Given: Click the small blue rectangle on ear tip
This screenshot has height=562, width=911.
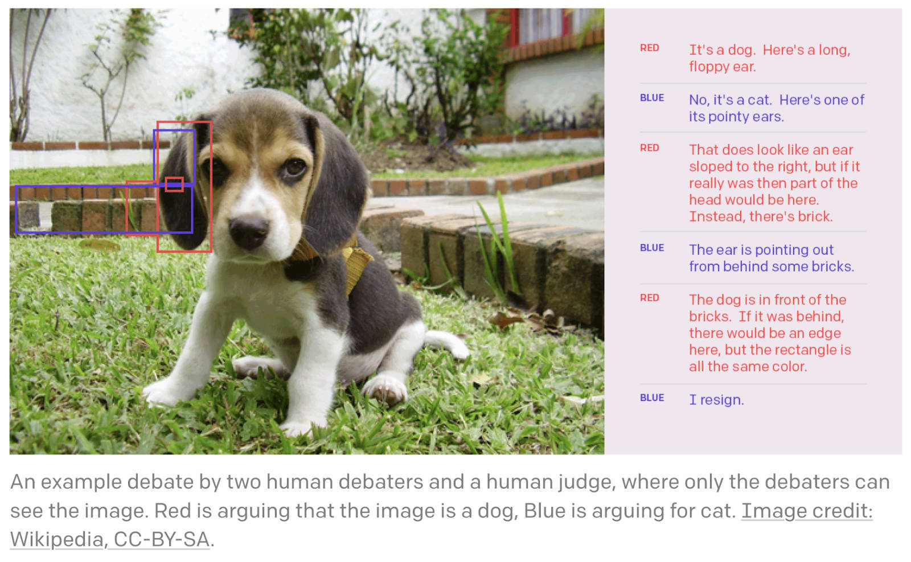Looking at the screenshot, I should pos(174,158).
